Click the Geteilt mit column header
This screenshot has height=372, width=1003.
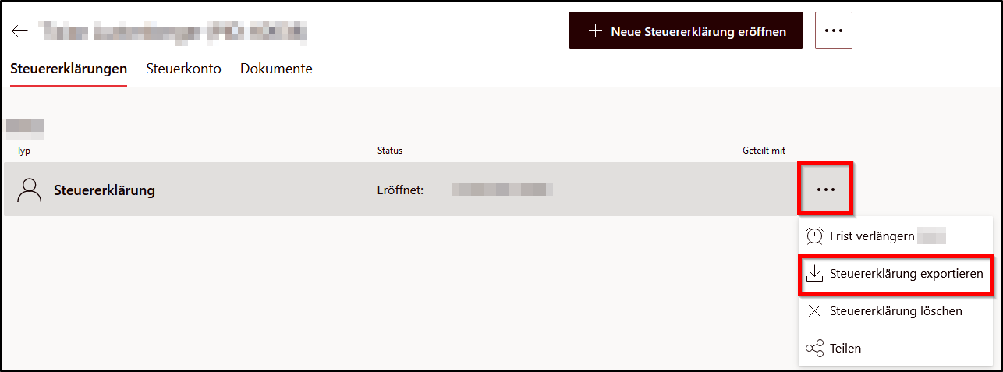pyautogui.click(x=764, y=151)
